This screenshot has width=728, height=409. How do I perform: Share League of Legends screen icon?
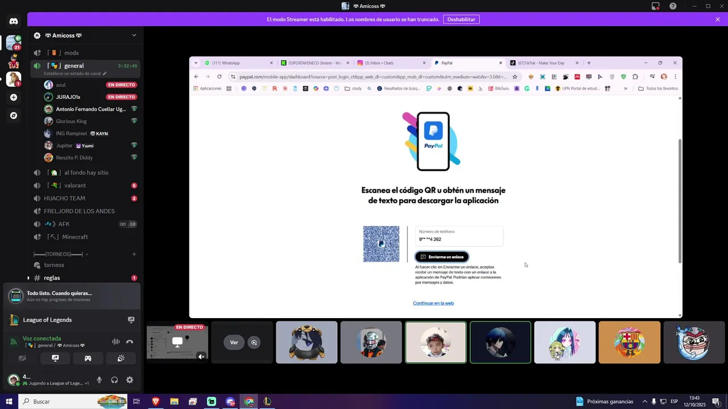[131, 320]
